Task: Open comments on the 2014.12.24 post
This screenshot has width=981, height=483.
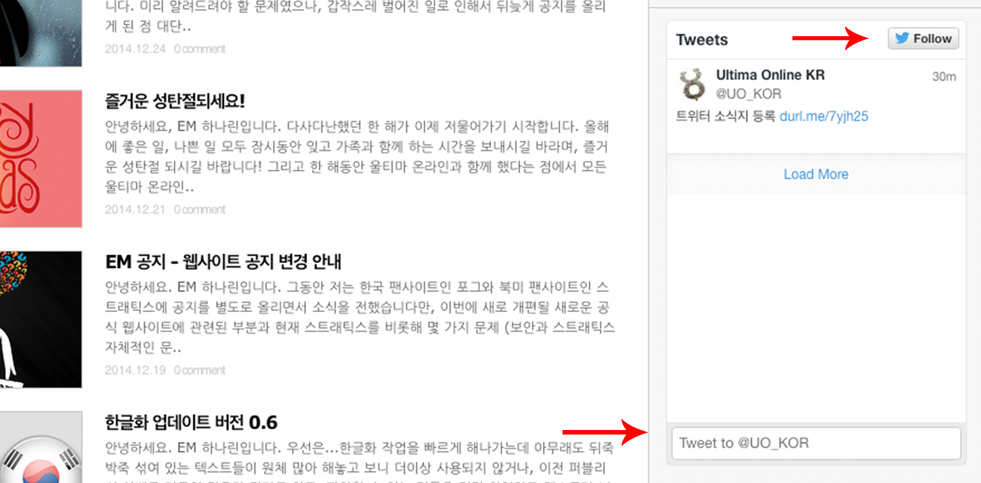Action: [199, 48]
